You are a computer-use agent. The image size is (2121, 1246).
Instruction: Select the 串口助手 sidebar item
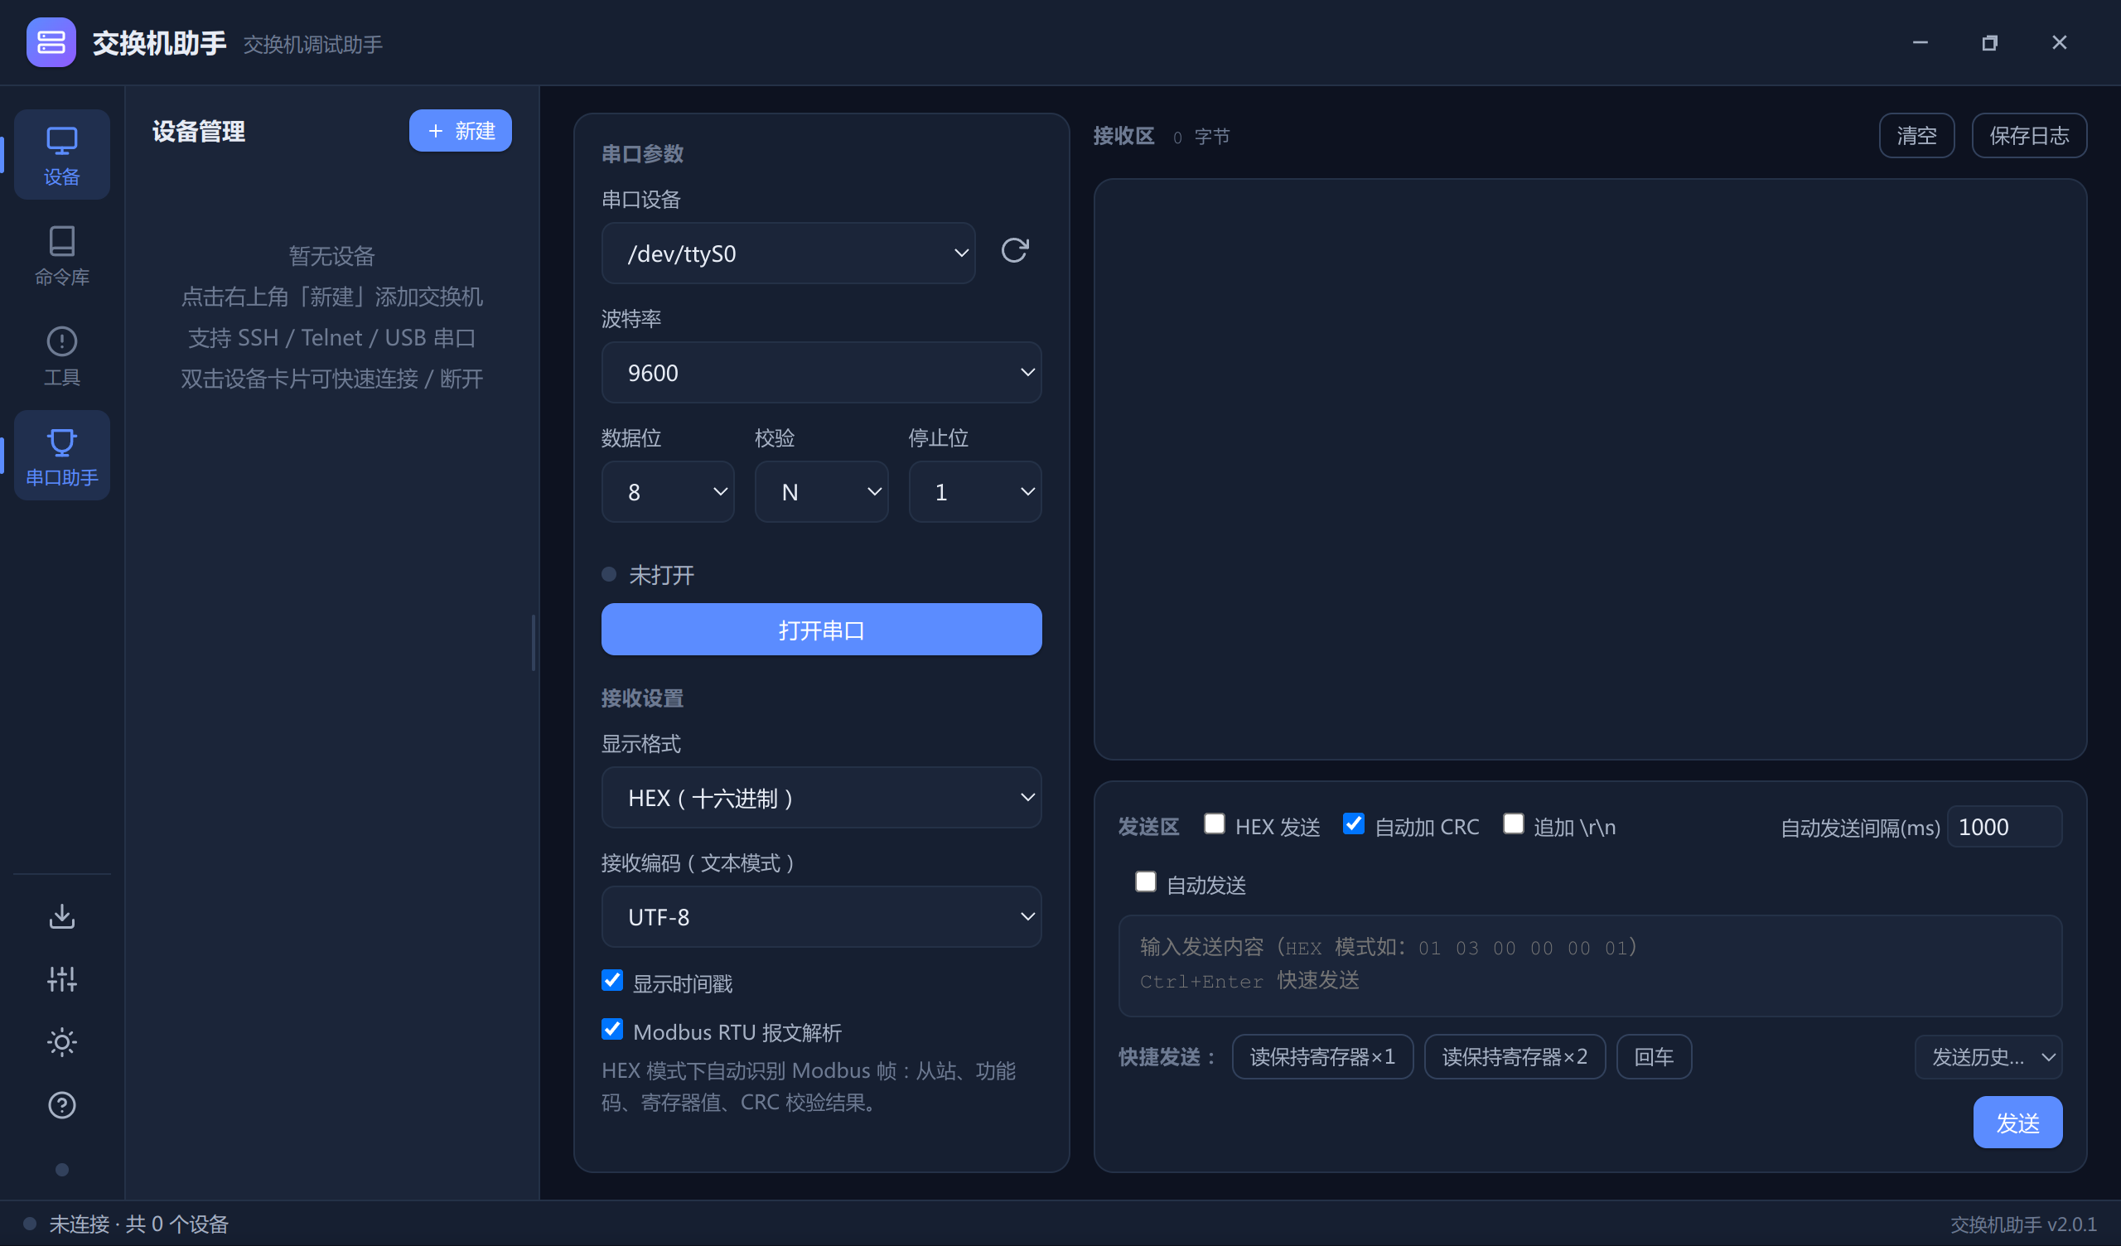click(x=61, y=456)
